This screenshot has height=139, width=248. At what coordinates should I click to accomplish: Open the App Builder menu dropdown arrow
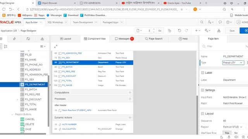(41, 22)
